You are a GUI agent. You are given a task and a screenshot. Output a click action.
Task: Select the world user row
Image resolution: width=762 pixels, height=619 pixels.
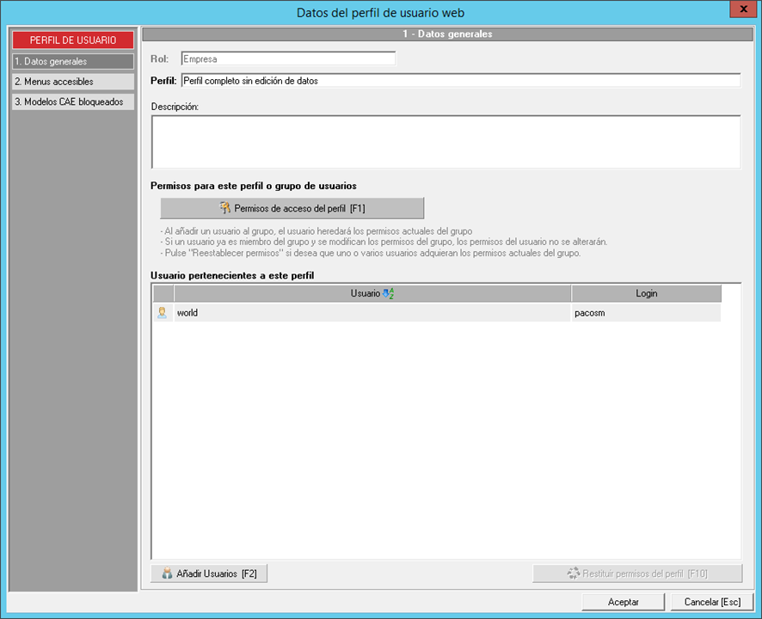[x=372, y=313]
